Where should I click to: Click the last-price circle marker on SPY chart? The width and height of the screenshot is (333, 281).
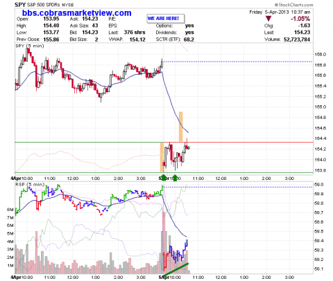188,148
